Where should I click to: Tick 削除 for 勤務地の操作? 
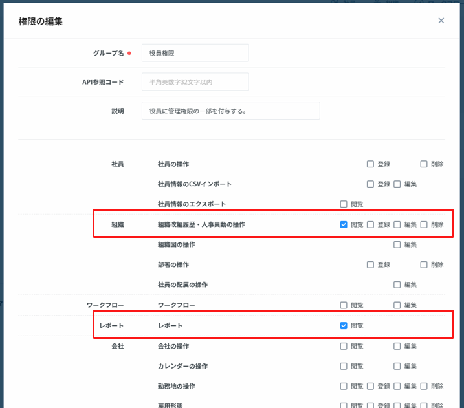coord(424,386)
